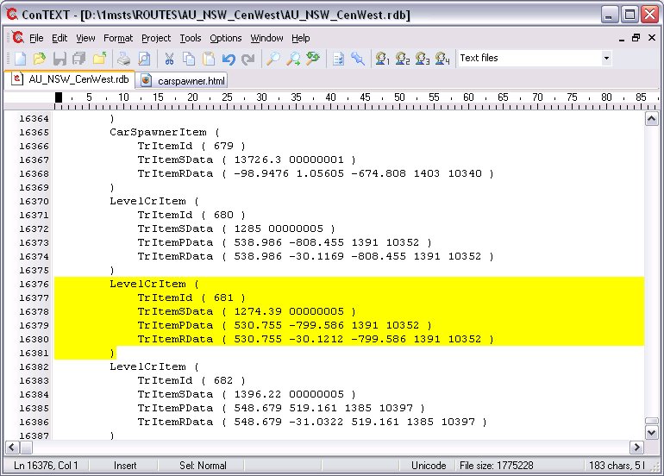This screenshot has width=664, height=476.
Task: Open the Help menu
Action: pos(301,38)
